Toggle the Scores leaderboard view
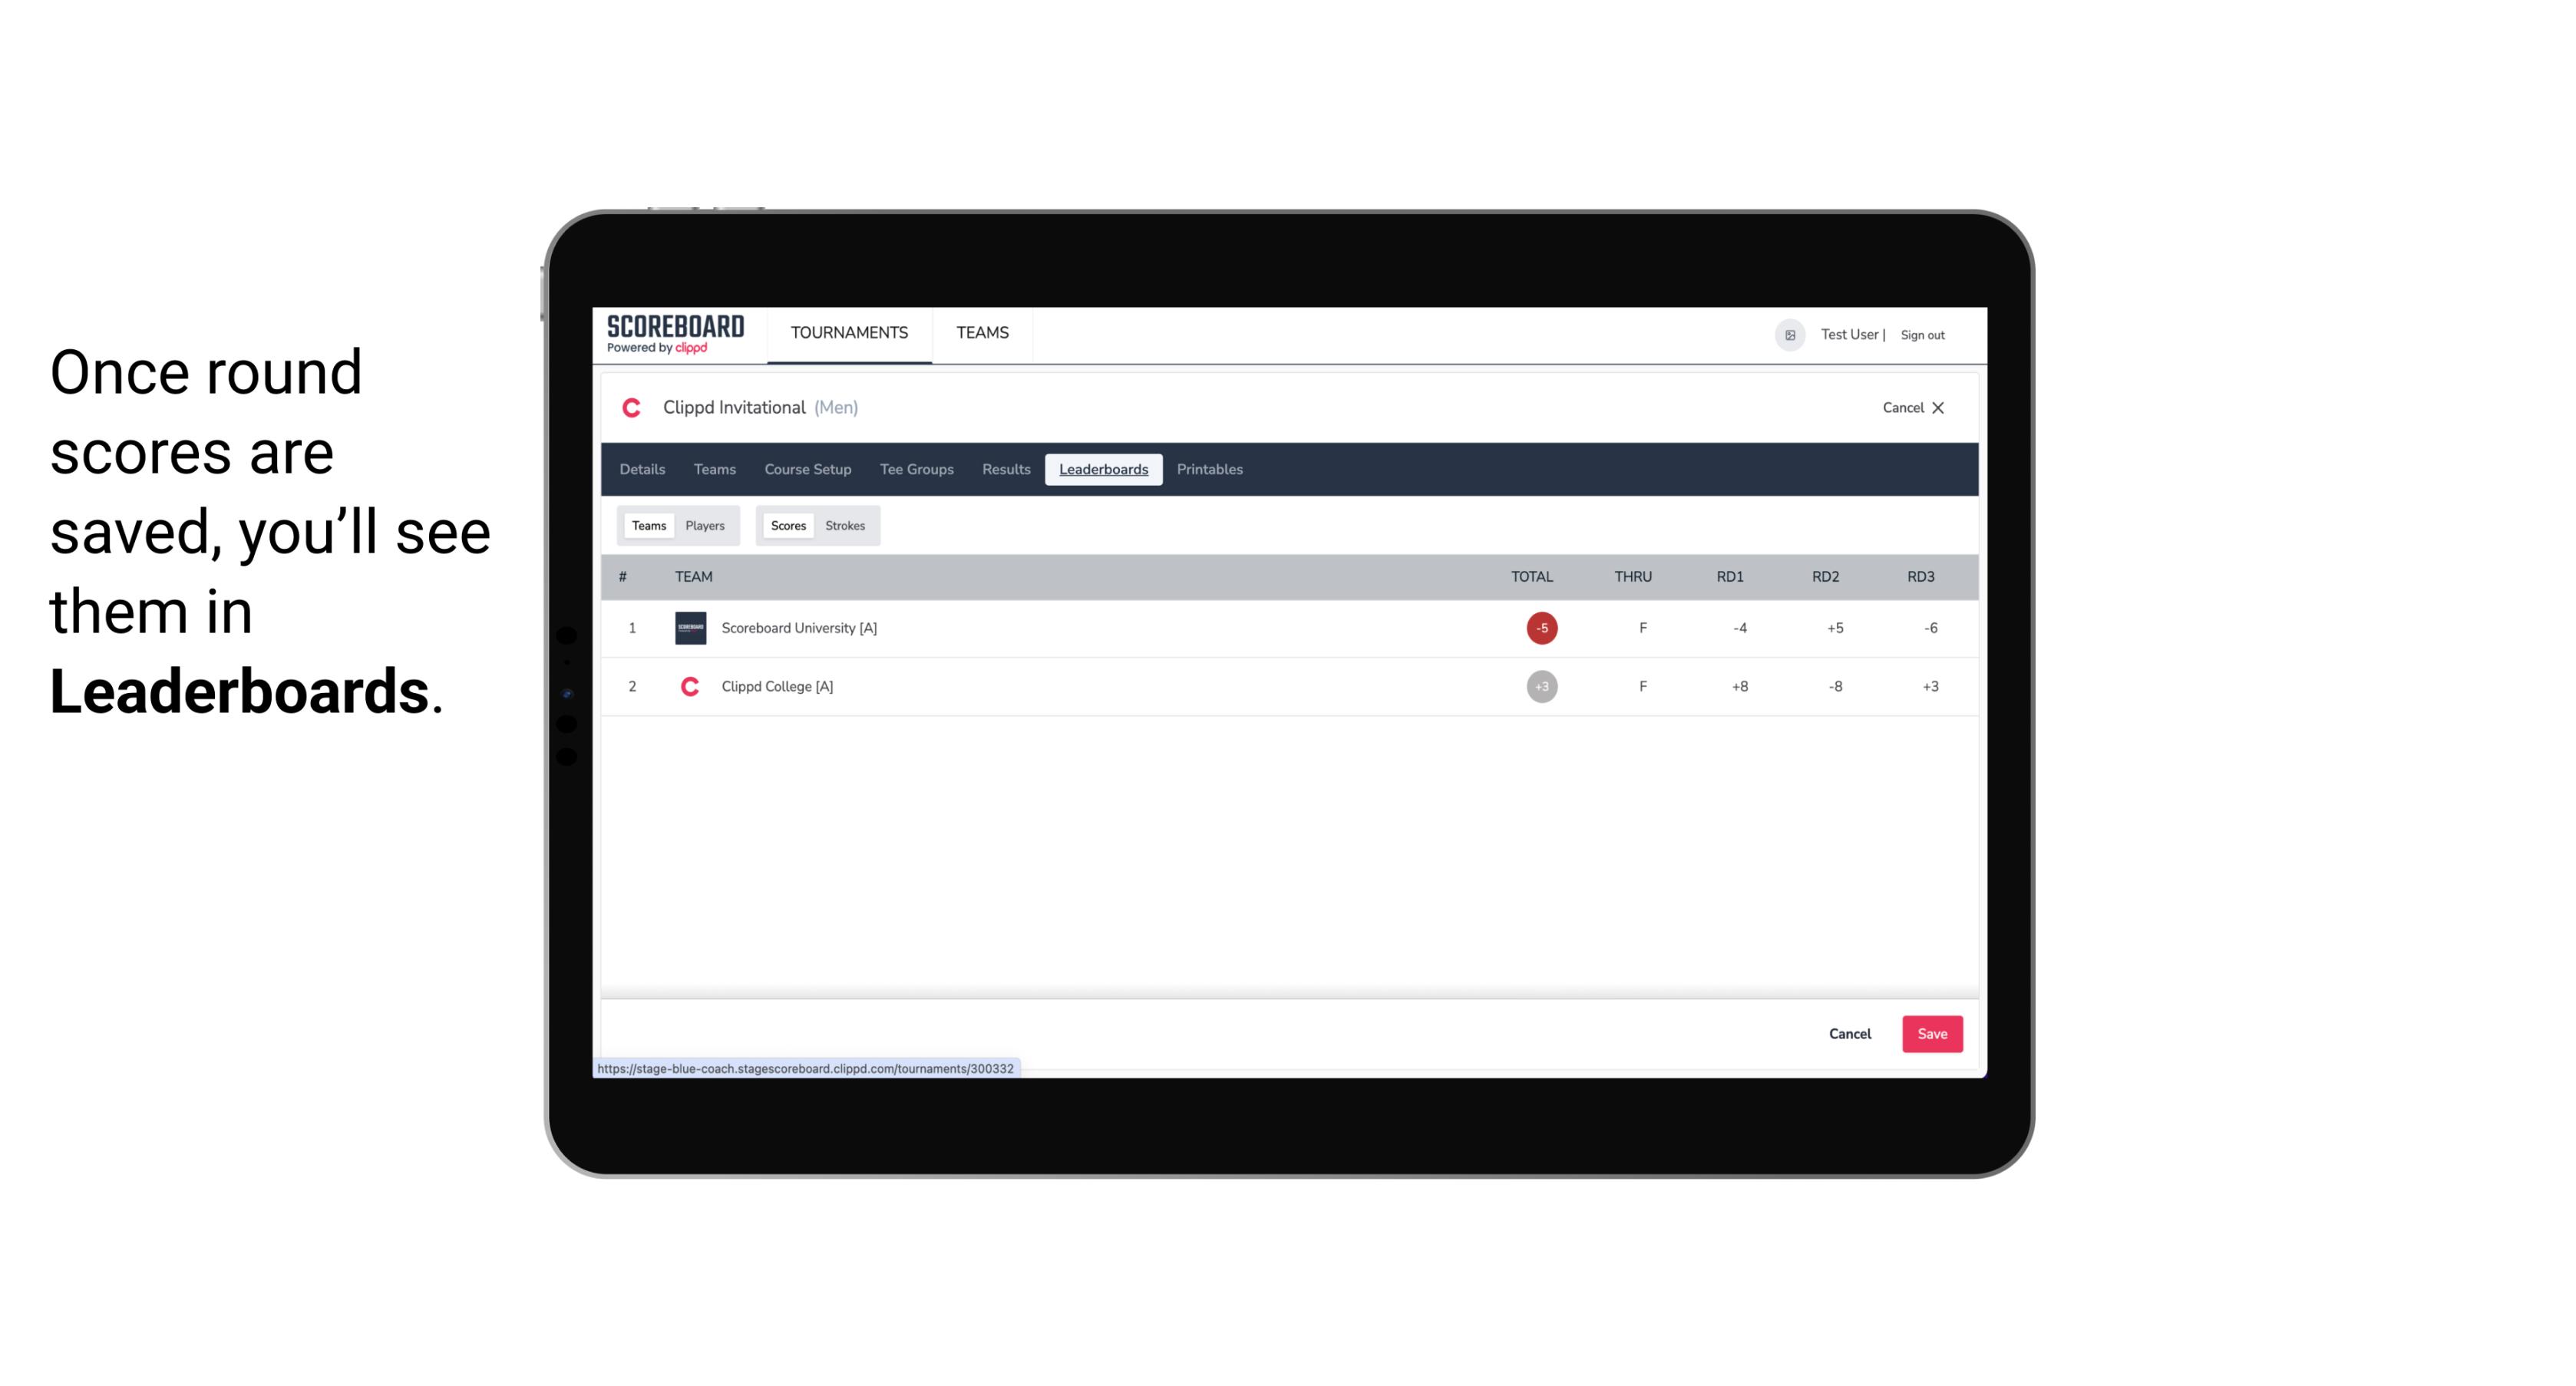2576x1386 pixels. (x=788, y=524)
